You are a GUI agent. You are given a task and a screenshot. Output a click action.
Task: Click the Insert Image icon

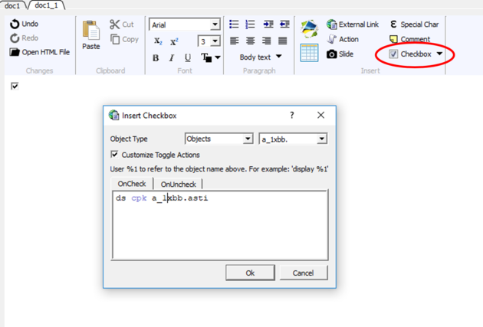310,31
